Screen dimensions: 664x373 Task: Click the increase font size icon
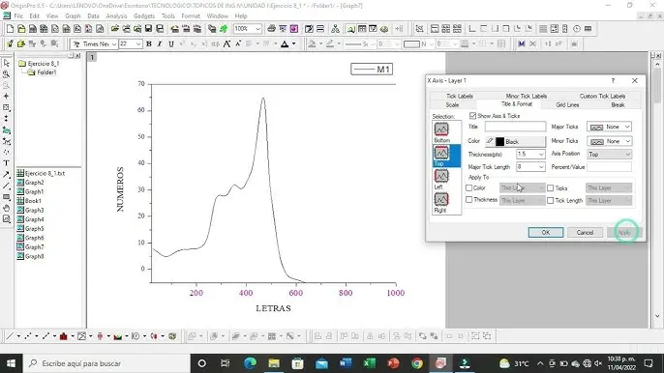[226, 44]
